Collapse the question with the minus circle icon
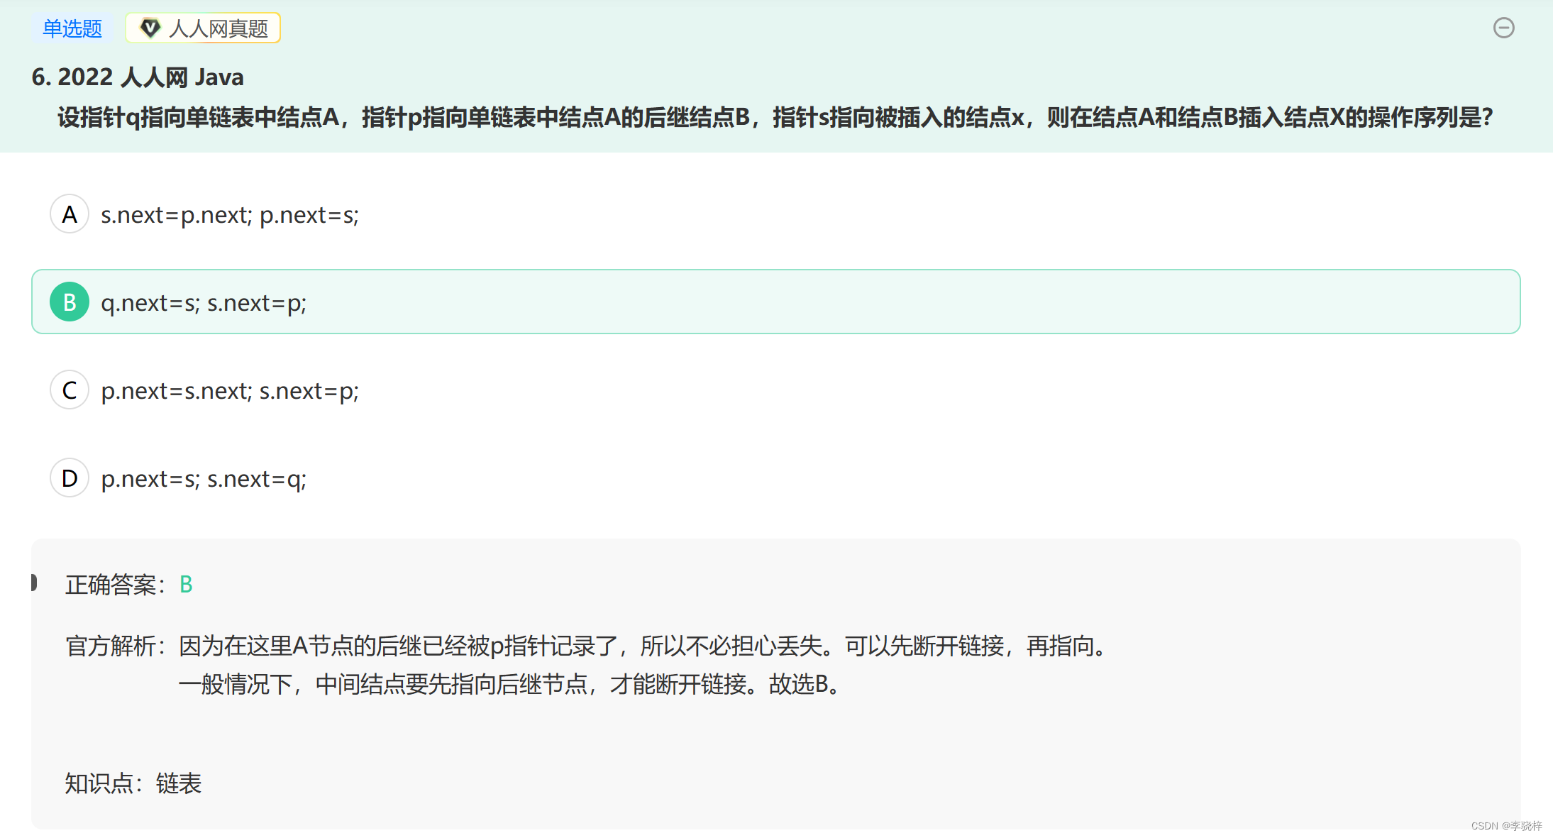This screenshot has width=1553, height=838. click(1503, 28)
